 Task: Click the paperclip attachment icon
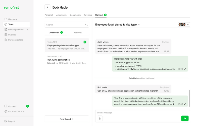tap(99, 118)
